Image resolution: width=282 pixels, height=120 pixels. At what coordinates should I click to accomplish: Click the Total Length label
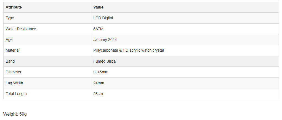[16, 94]
